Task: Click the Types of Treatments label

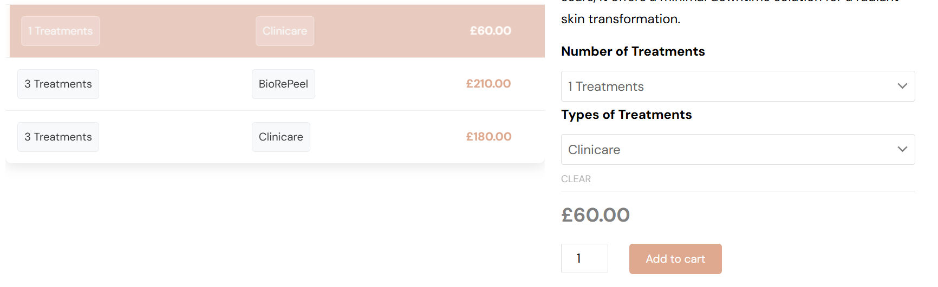Action: click(626, 115)
